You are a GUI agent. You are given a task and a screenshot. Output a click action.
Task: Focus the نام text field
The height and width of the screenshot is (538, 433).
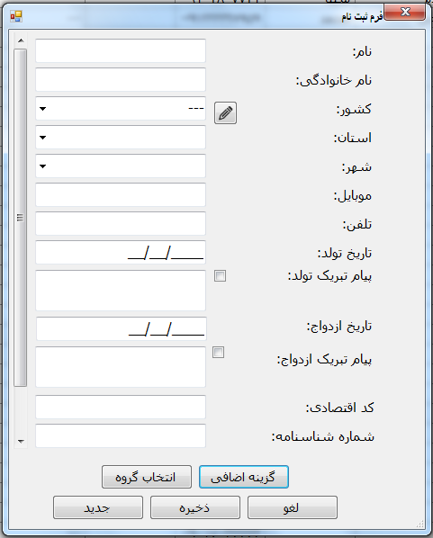coord(121,50)
